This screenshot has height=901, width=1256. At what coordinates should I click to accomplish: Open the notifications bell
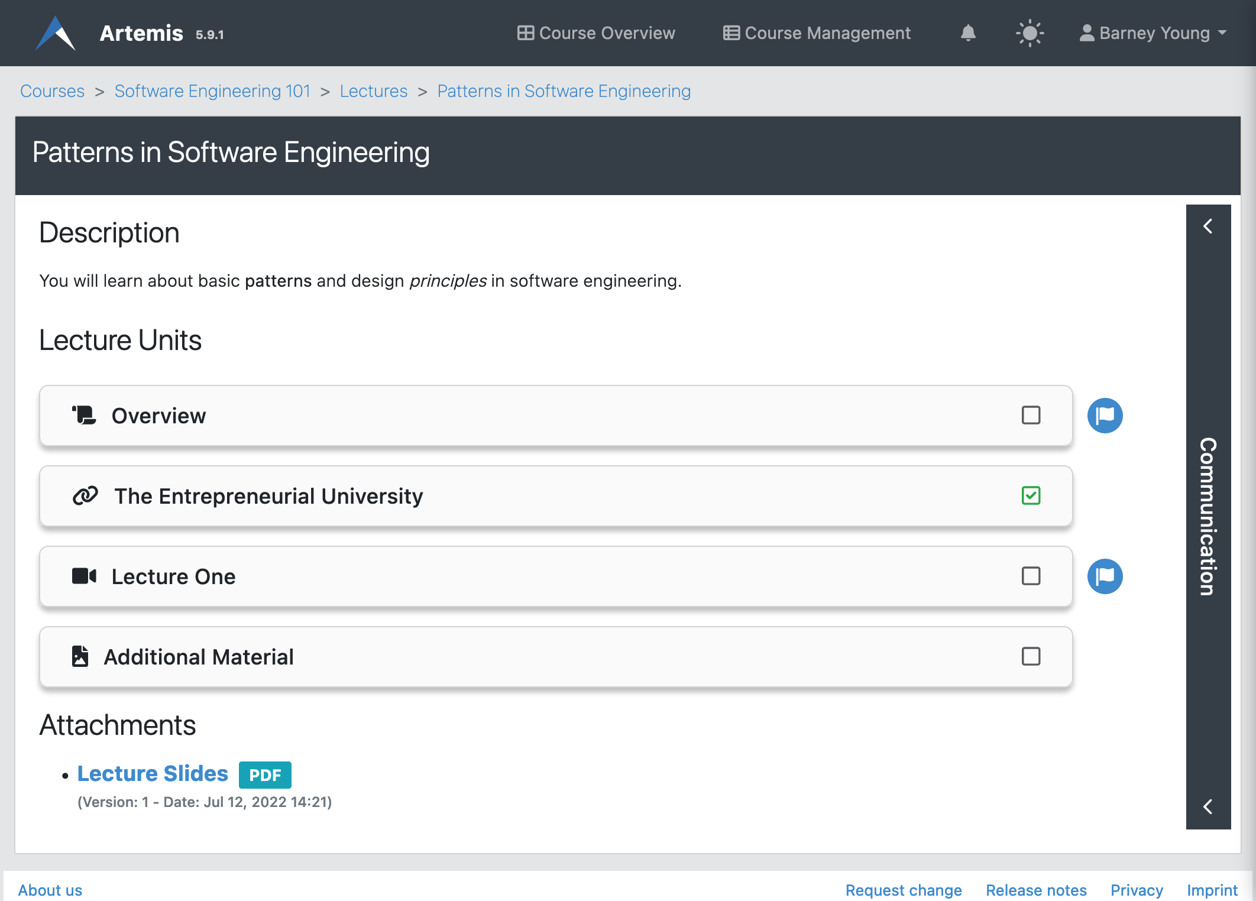tap(968, 33)
